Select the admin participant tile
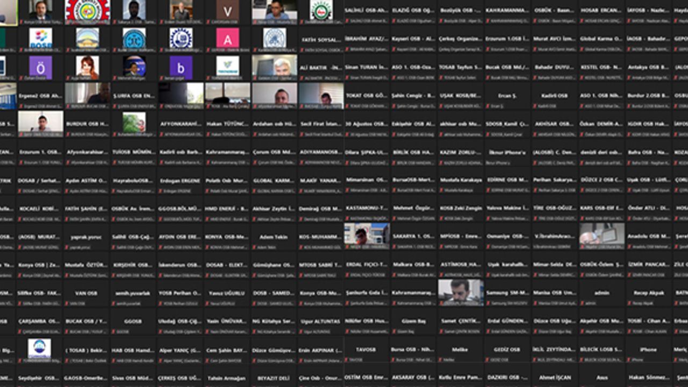 pos(602,293)
